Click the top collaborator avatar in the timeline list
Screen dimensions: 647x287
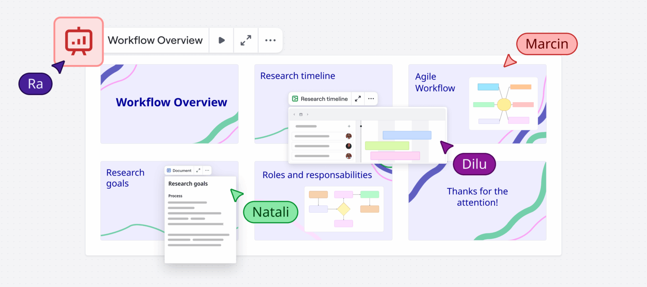349,136
